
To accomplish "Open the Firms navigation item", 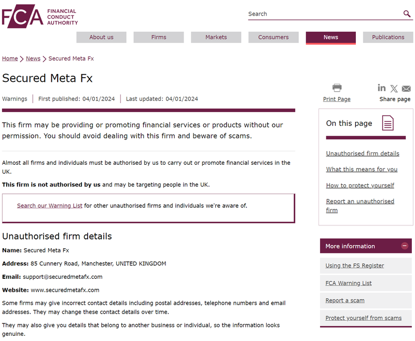I will pos(159,37).
